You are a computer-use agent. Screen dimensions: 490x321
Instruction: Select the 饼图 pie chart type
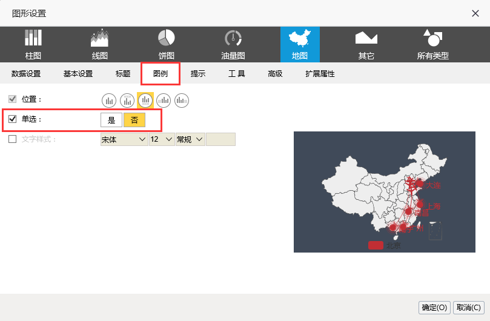[166, 44]
